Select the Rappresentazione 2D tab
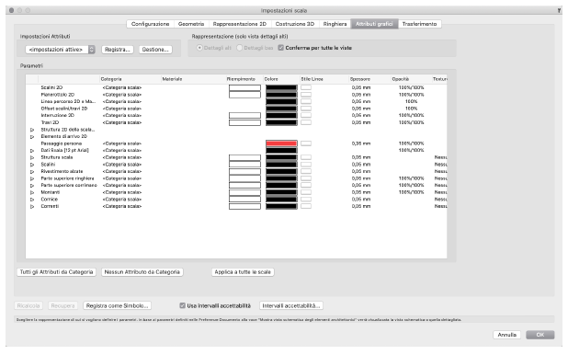Screen dimensions: 568x355 click(240, 24)
